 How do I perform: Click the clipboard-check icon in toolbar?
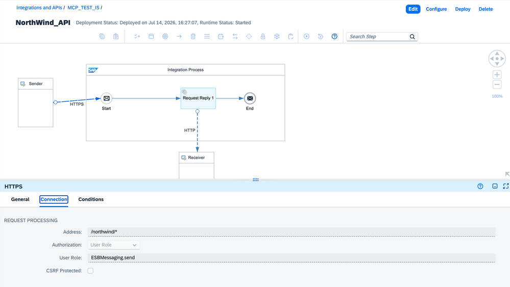pos(291,36)
